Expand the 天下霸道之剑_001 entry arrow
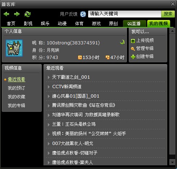 pos(49,77)
